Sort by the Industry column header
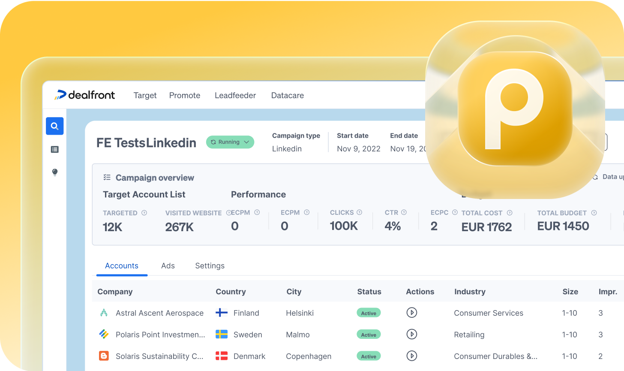This screenshot has height=371, width=624. tap(470, 292)
